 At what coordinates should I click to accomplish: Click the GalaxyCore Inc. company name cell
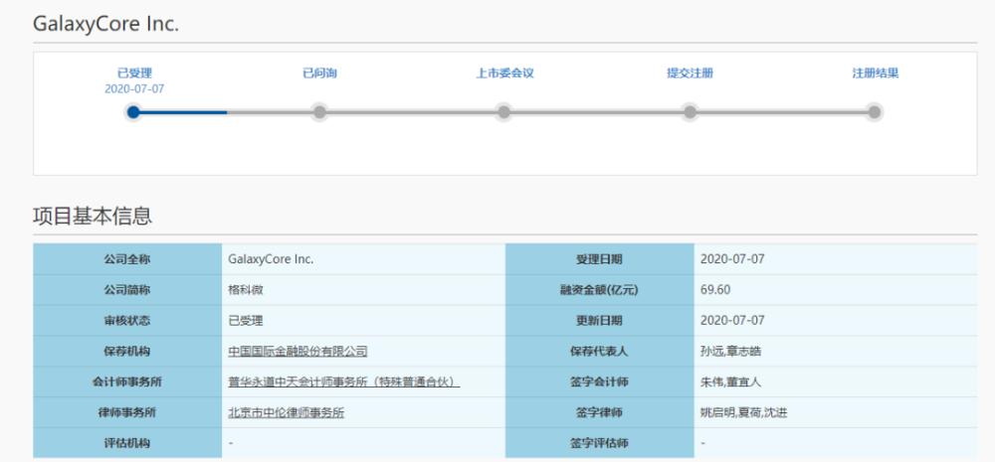tap(363, 259)
